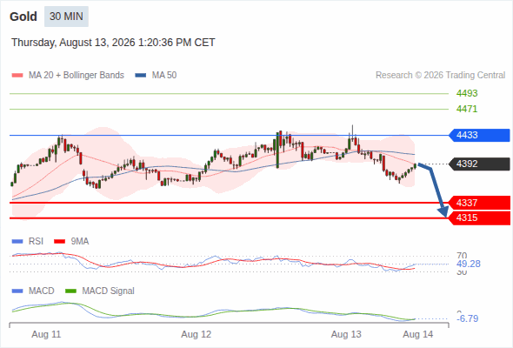
Task: Click the Aug 13 date marker
Action: pos(346,334)
